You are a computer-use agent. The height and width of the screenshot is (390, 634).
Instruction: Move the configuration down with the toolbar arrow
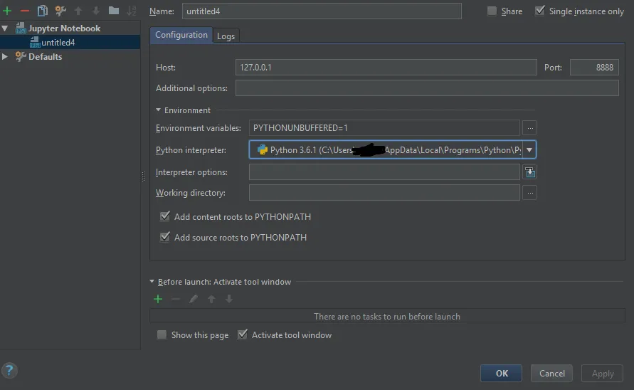click(x=96, y=11)
